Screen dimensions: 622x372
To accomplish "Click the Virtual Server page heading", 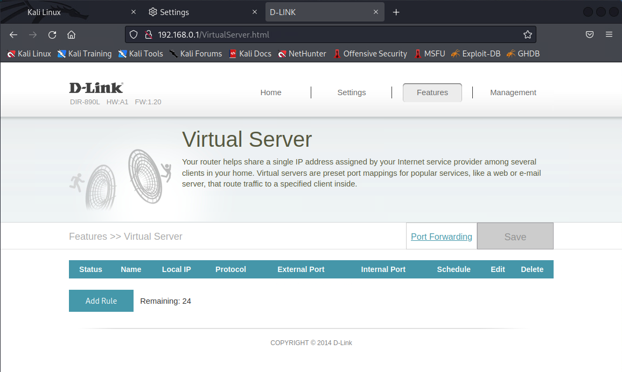I will [247, 139].
